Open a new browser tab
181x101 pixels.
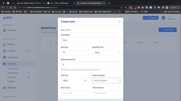(x=109, y=3)
